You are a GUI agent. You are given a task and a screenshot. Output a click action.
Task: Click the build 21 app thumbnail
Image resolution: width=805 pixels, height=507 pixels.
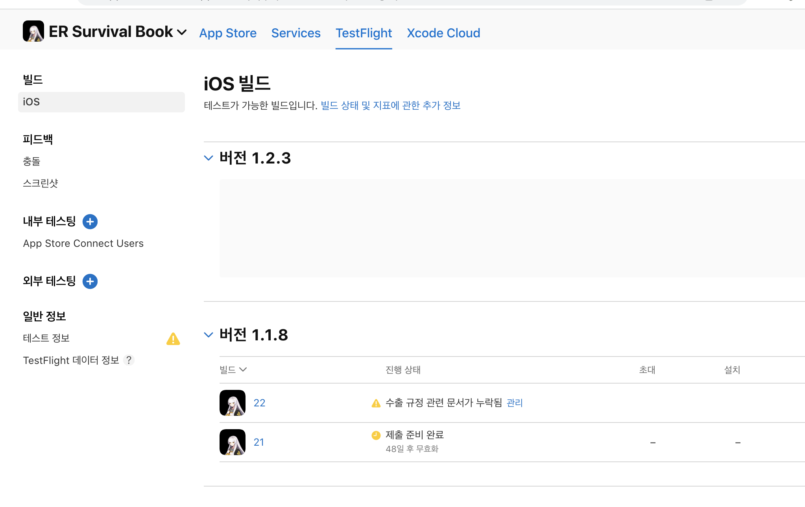[233, 442]
